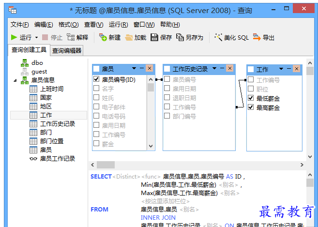Open the 格式(O) menu
Image resolution: width=318 pixels, height=227 pixels.
69,25
